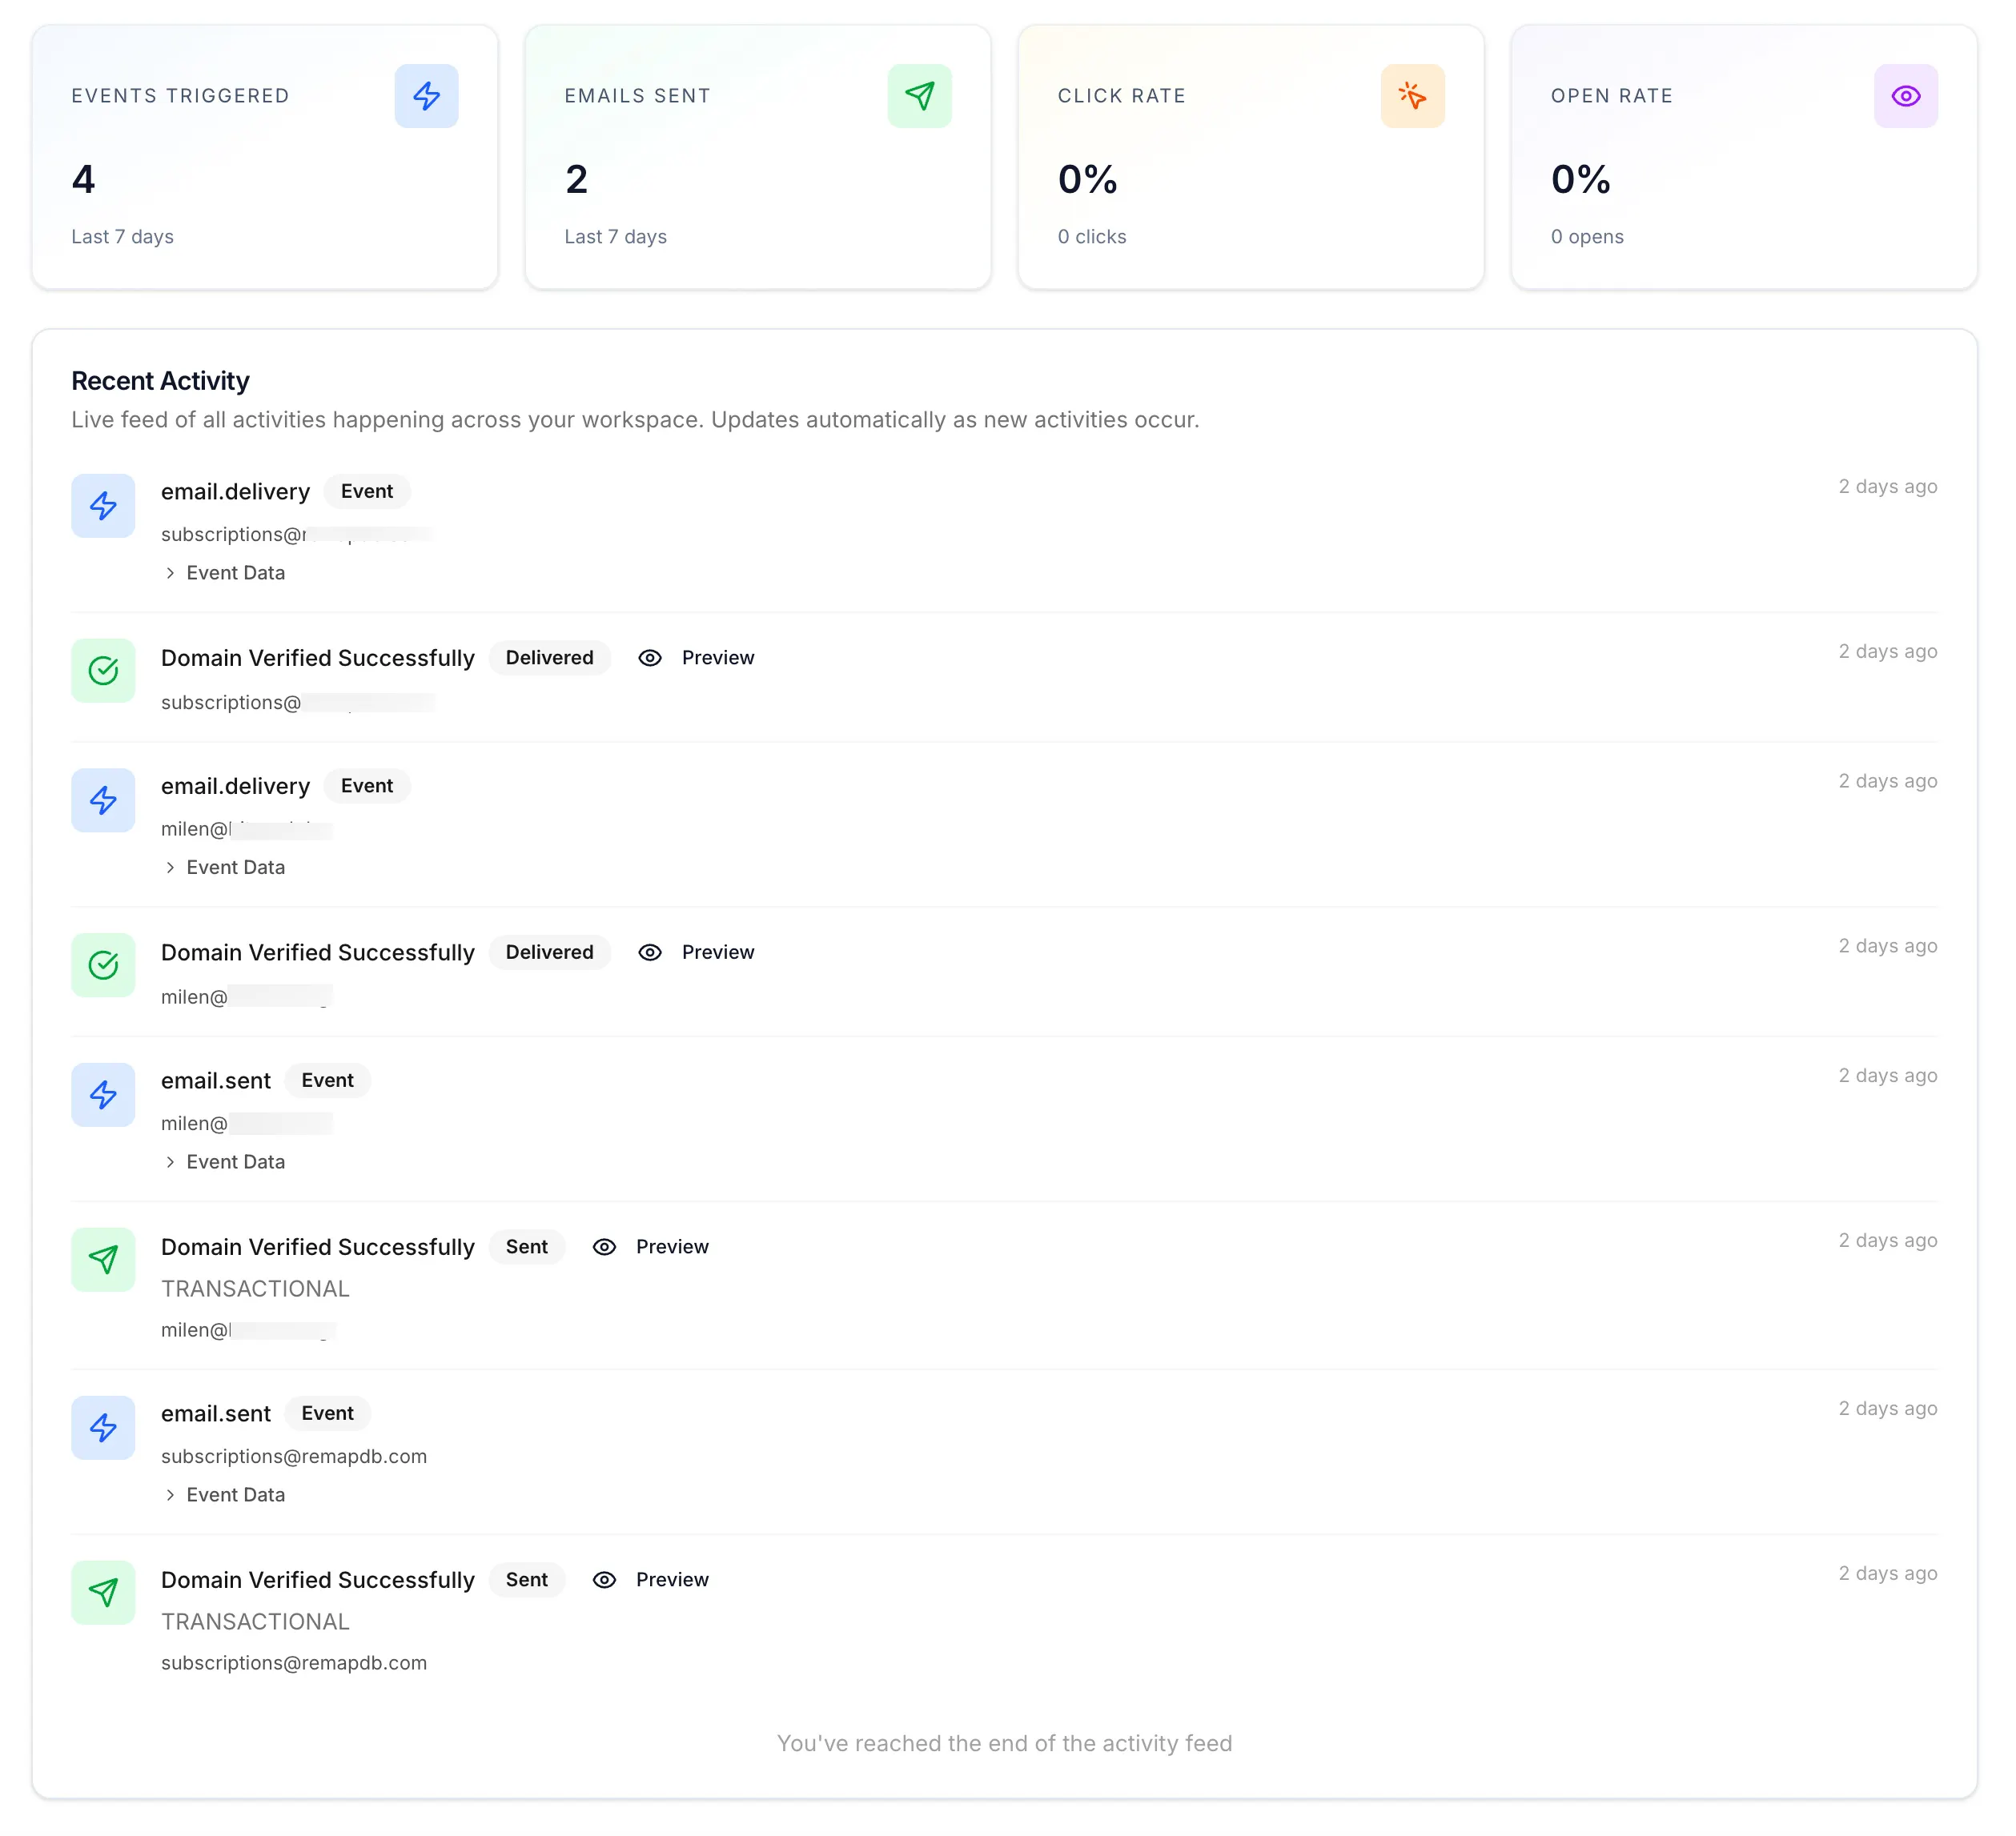Viewport: 2016px width, 1836px height.
Task: Open Preview for Delivered milen email
Action: (718, 952)
